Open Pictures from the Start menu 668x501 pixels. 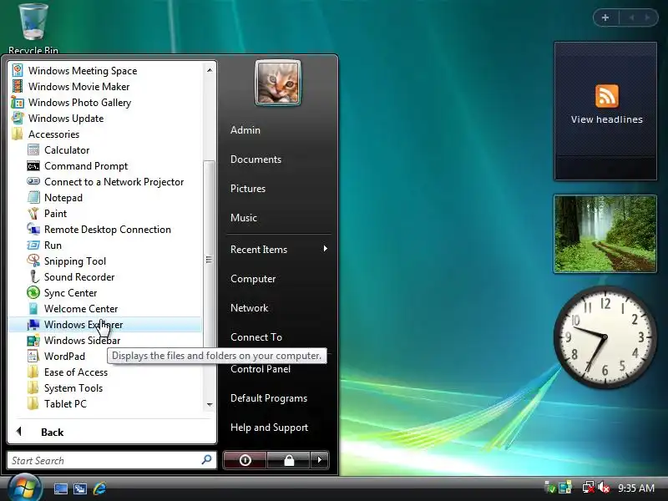(x=248, y=189)
